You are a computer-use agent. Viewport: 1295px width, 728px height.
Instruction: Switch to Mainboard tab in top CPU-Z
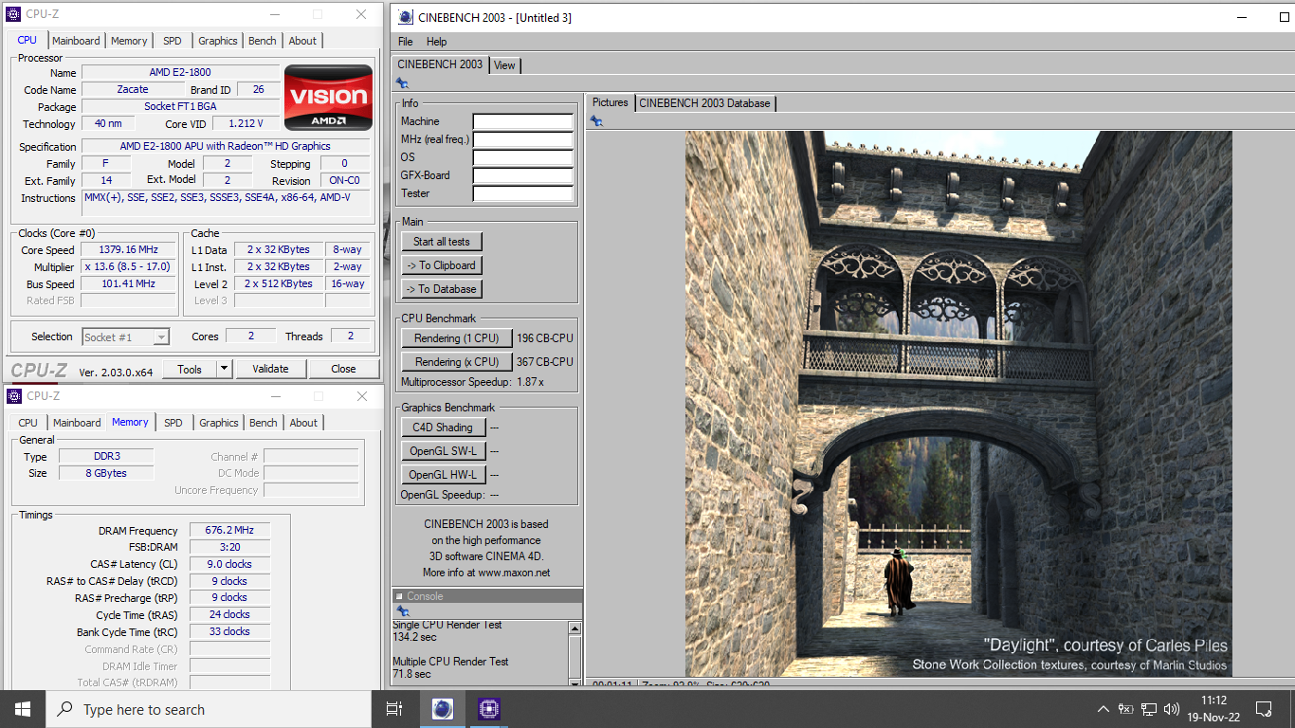pos(76,41)
